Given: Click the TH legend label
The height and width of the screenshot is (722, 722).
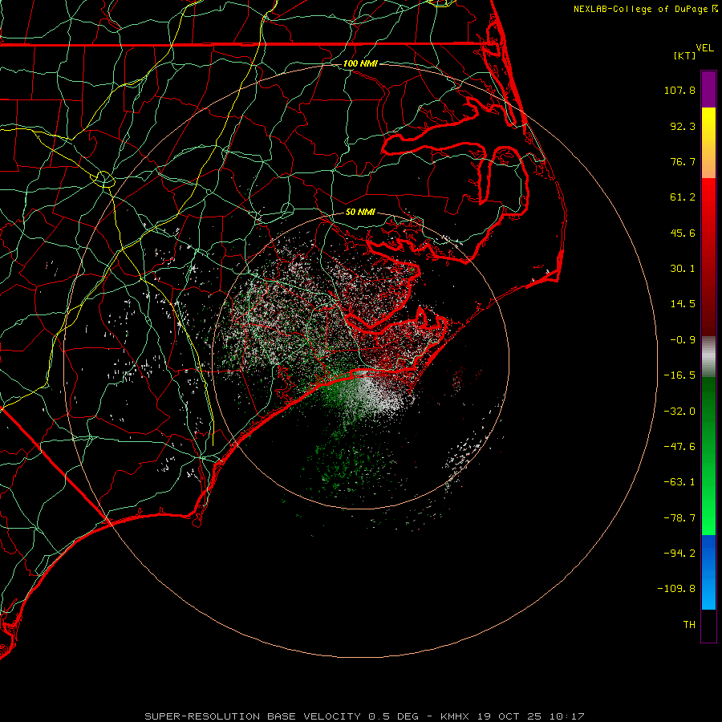Looking at the screenshot, I should click(x=689, y=625).
